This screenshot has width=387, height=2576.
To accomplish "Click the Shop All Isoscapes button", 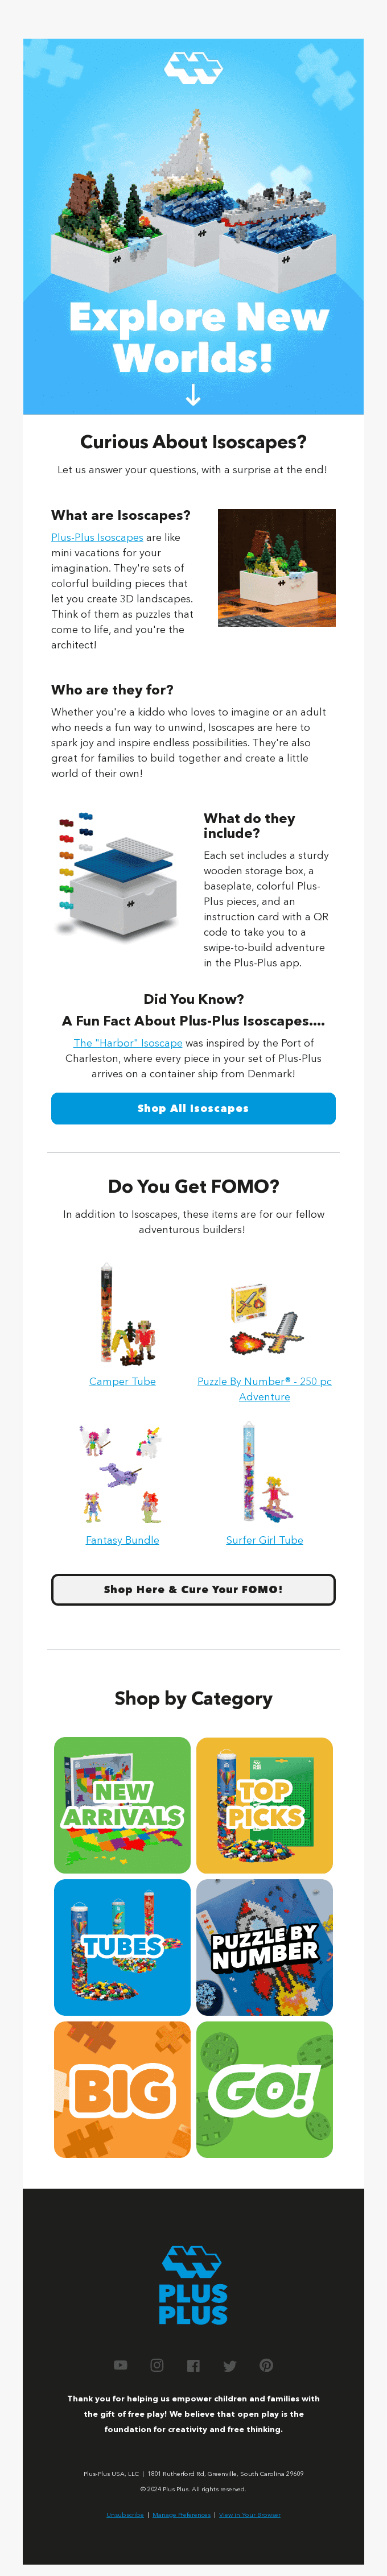I will pyautogui.click(x=193, y=1108).
